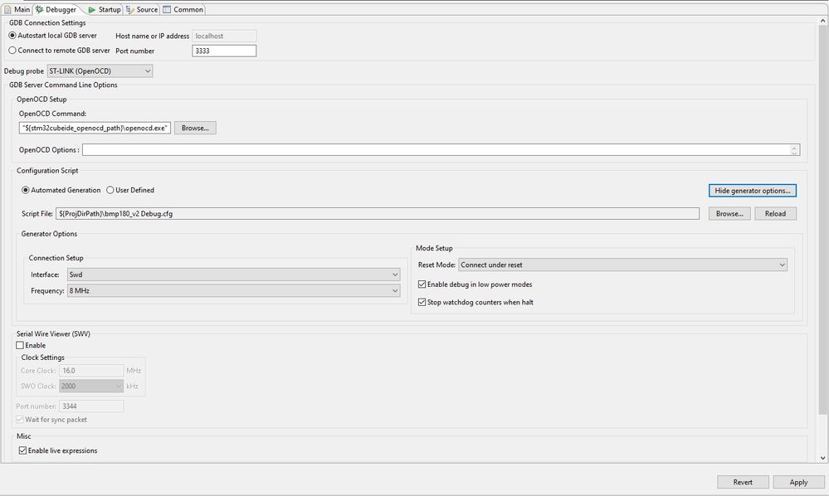
Task: Open the Debug probe dropdown
Action: [100, 71]
